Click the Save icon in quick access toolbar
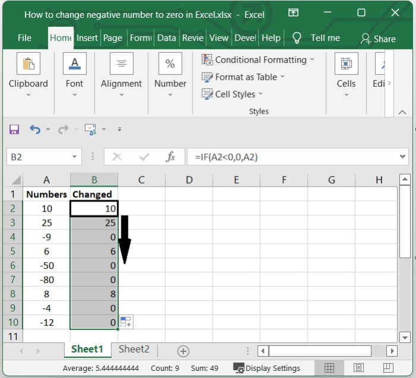Viewport: 416px width, 378px height. point(14,129)
